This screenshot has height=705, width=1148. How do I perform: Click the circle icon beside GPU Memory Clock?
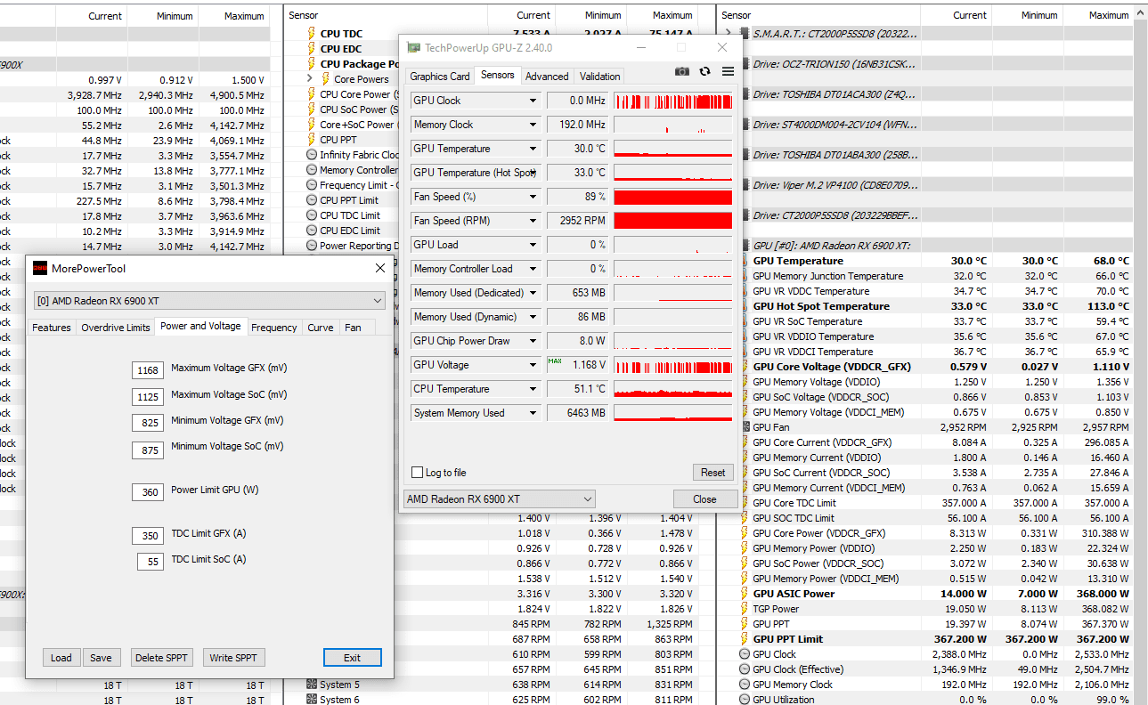click(x=745, y=685)
